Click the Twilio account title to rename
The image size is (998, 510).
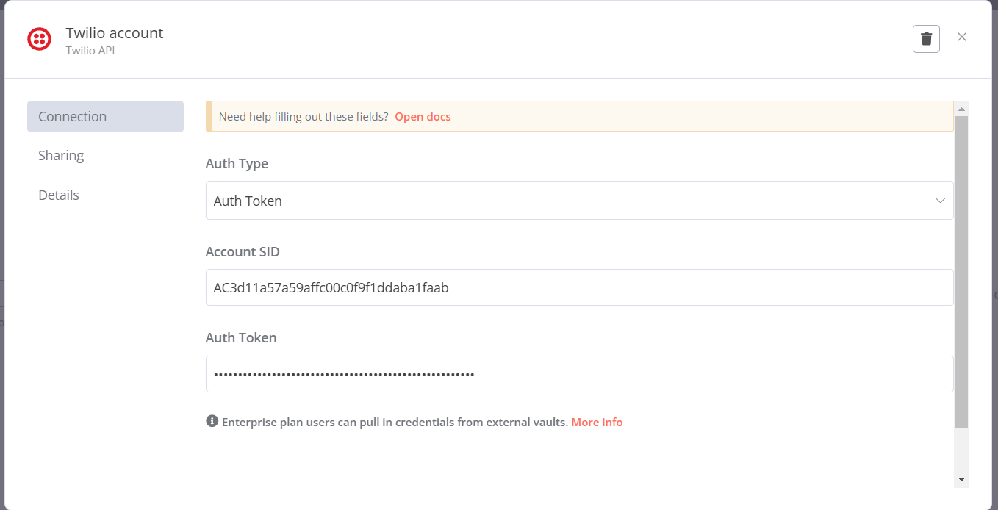coord(115,33)
